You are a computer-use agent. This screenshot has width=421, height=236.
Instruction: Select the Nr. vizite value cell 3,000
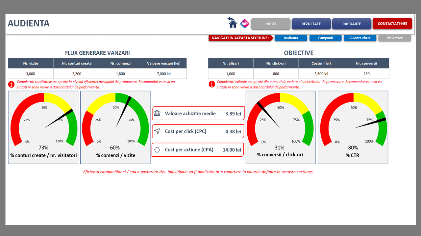click(x=31, y=74)
